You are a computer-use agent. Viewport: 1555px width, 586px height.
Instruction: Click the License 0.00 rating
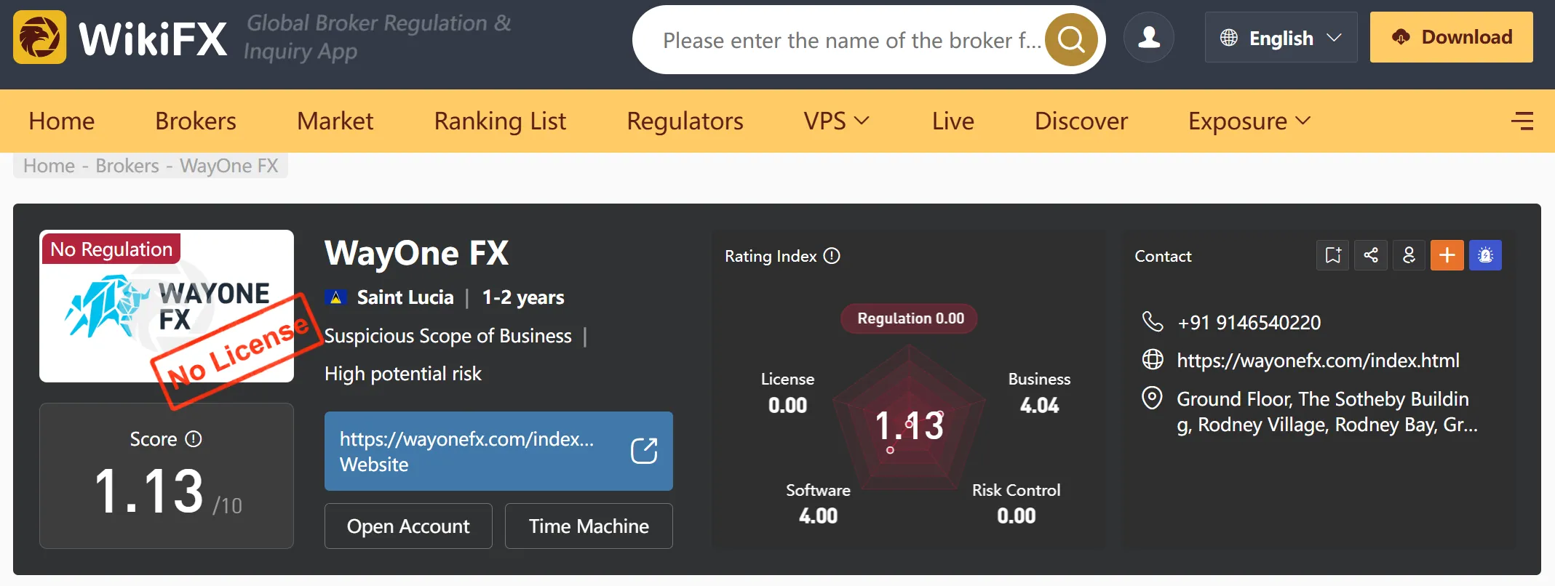point(787,393)
